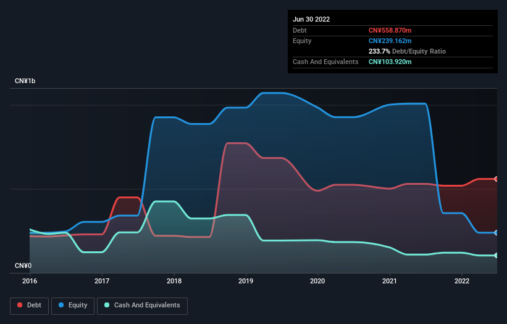Click the CN¥0 y-axis label

tap(23, 265)
